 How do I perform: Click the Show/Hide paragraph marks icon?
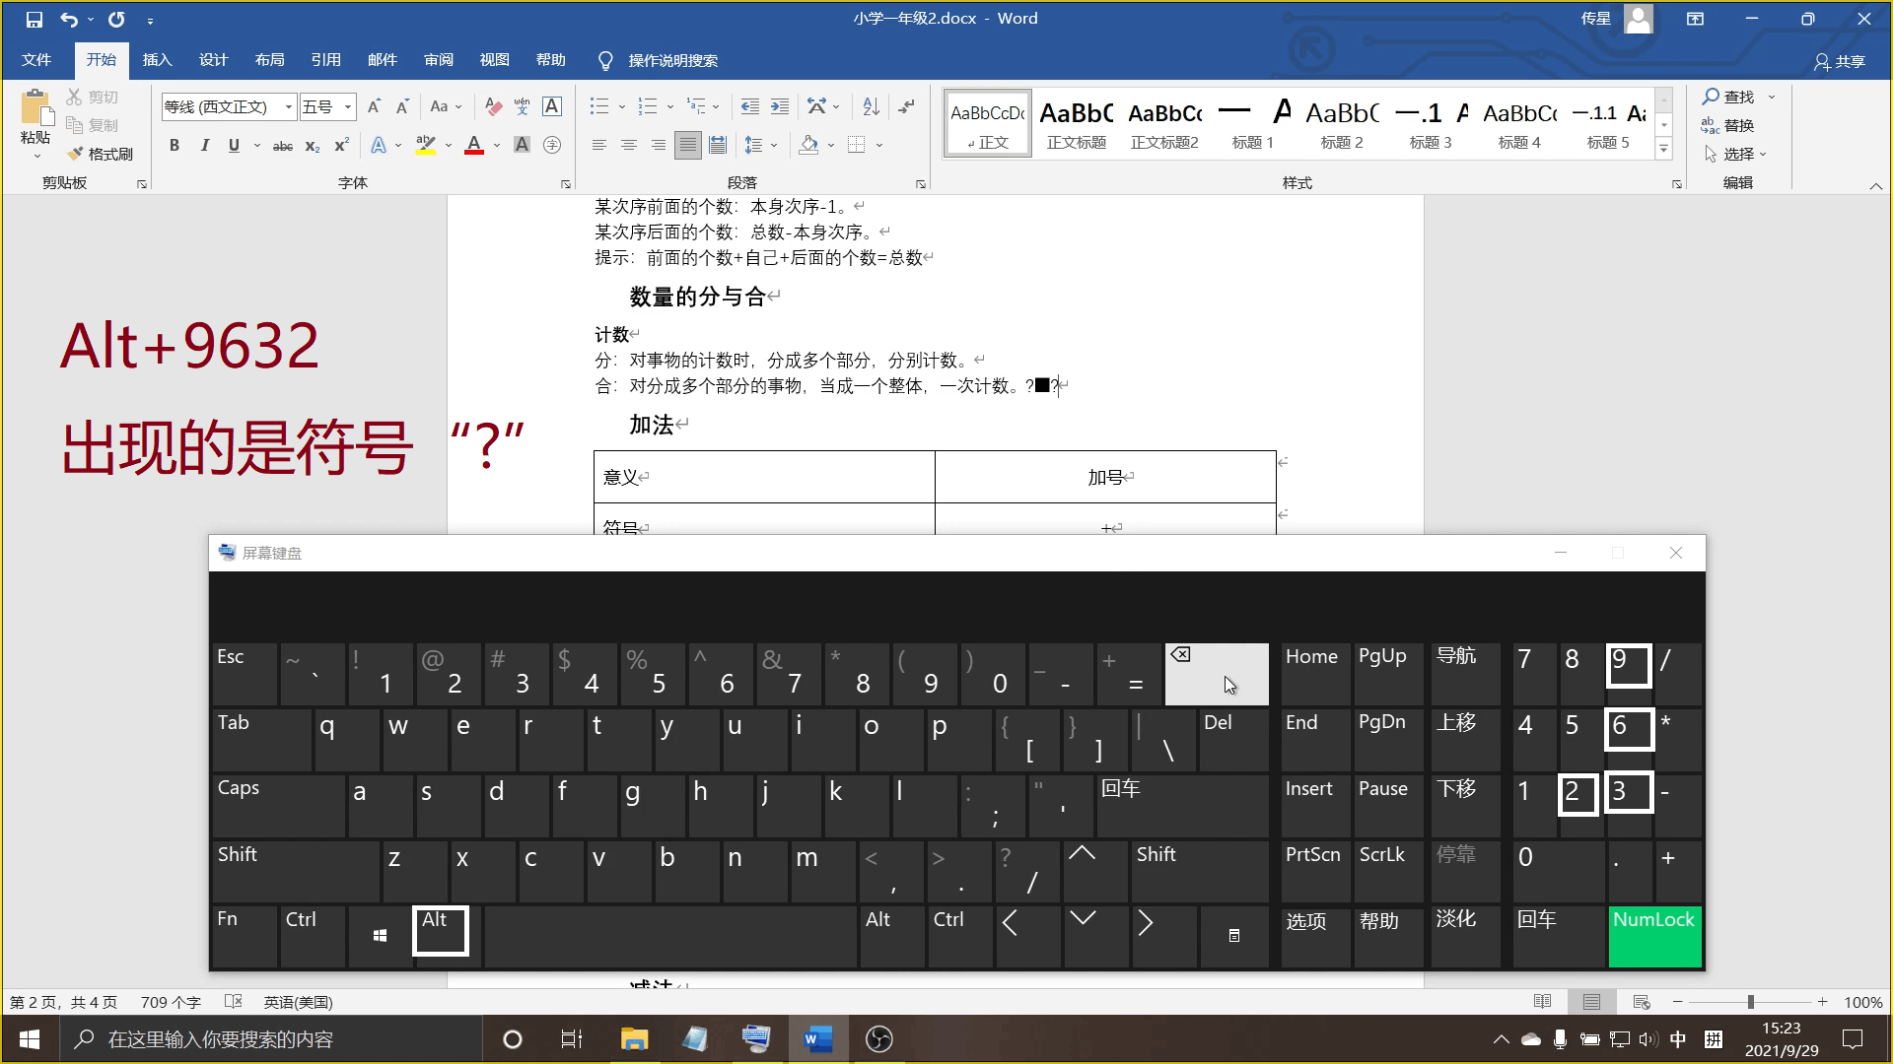click(907, 106)
